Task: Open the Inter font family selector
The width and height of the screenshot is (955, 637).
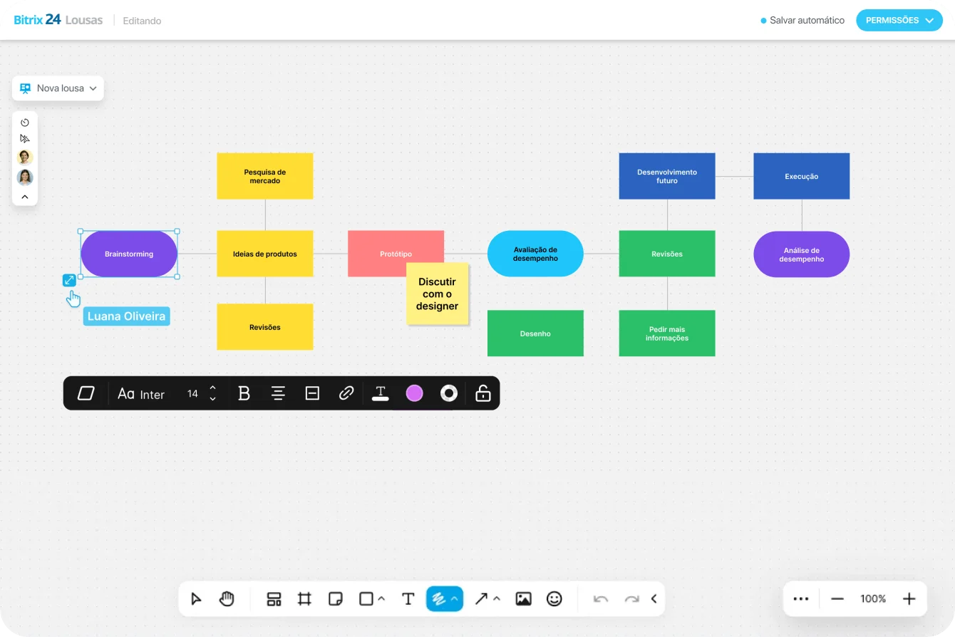Action: point(142,394)
